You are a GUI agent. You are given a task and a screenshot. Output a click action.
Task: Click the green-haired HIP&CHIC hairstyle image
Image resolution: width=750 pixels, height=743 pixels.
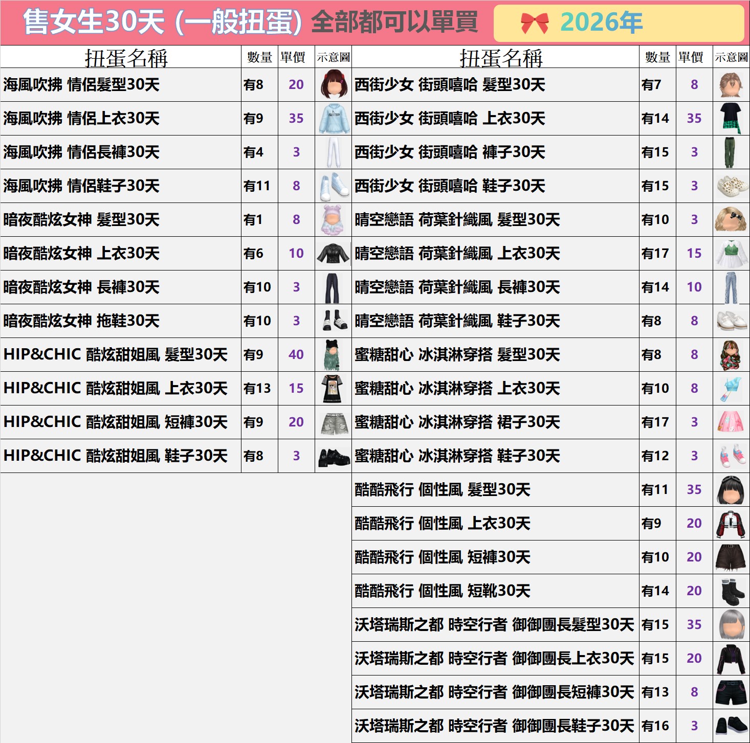tap(333, 354)
